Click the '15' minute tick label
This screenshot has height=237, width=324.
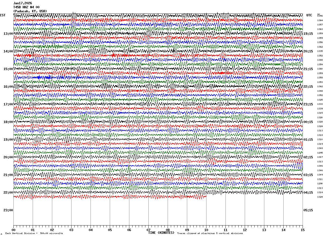point(303,230)
